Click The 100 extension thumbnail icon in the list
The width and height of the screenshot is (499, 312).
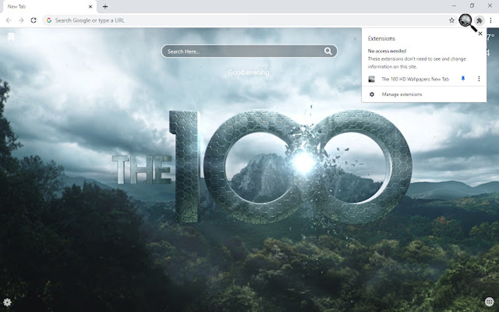click(x=371, y=79)
